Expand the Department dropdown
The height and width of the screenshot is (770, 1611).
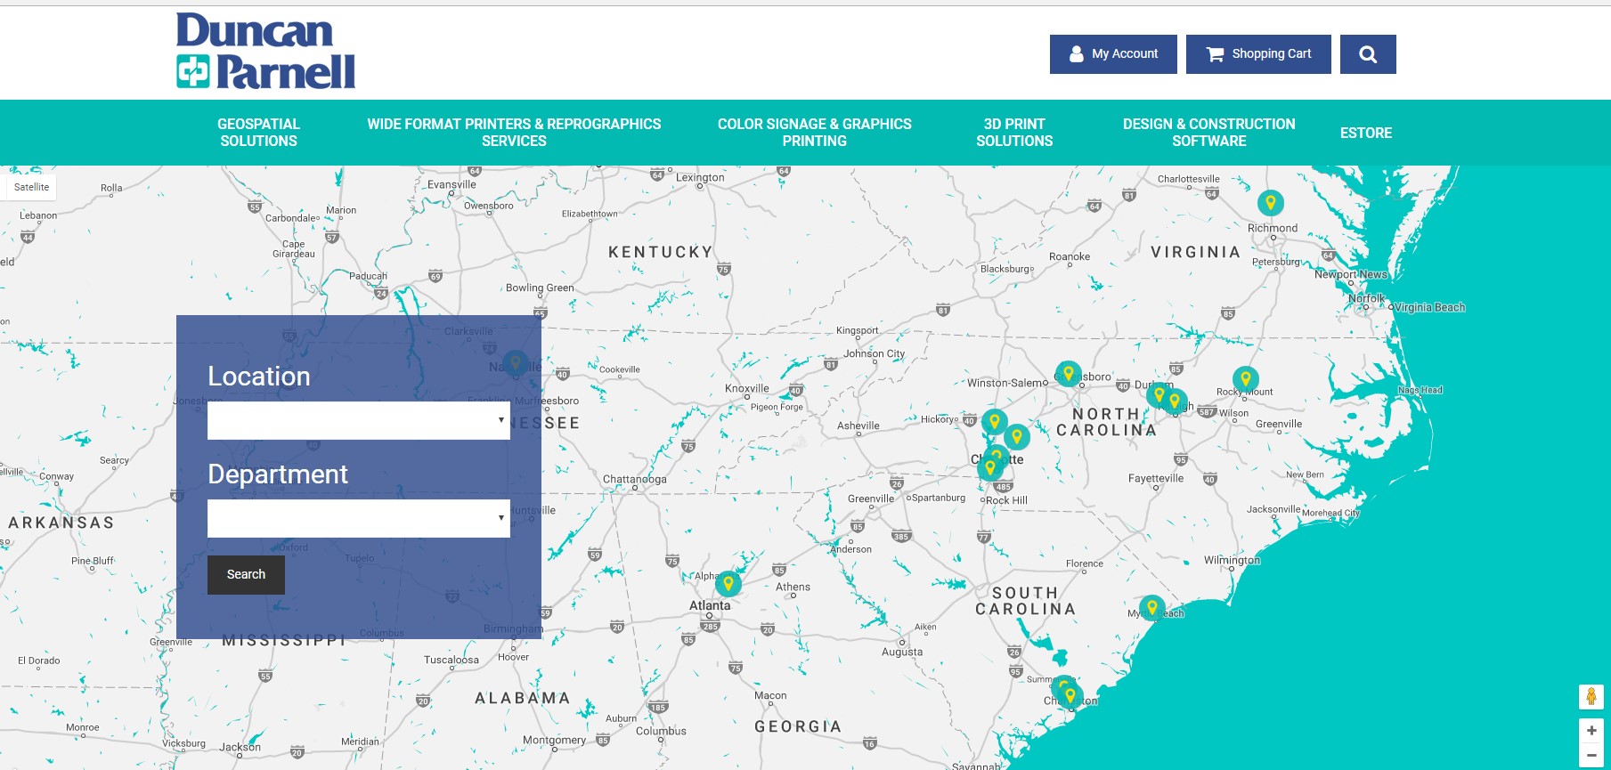pyautogui.click(x=359, y=518)
